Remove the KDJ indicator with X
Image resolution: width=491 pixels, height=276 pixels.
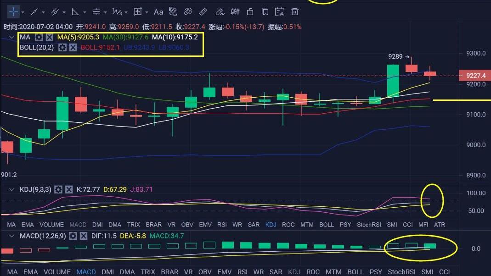(69, 189)
